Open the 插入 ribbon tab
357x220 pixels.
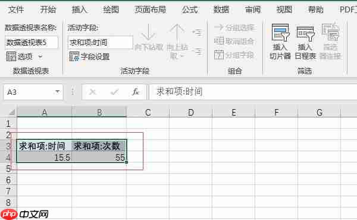(80, 9)
